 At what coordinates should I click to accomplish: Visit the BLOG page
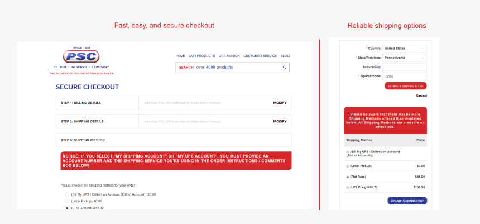[285, 56]
